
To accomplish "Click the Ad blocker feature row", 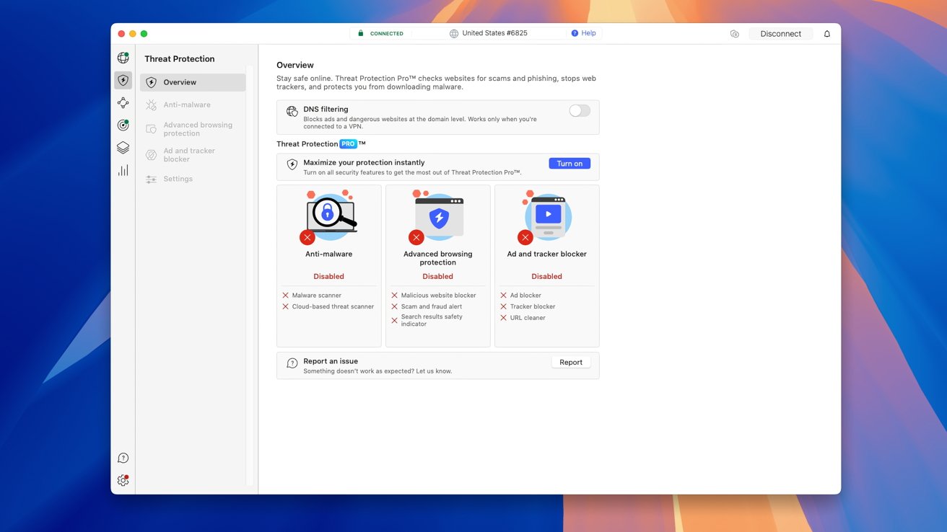I will pos(520,296).
